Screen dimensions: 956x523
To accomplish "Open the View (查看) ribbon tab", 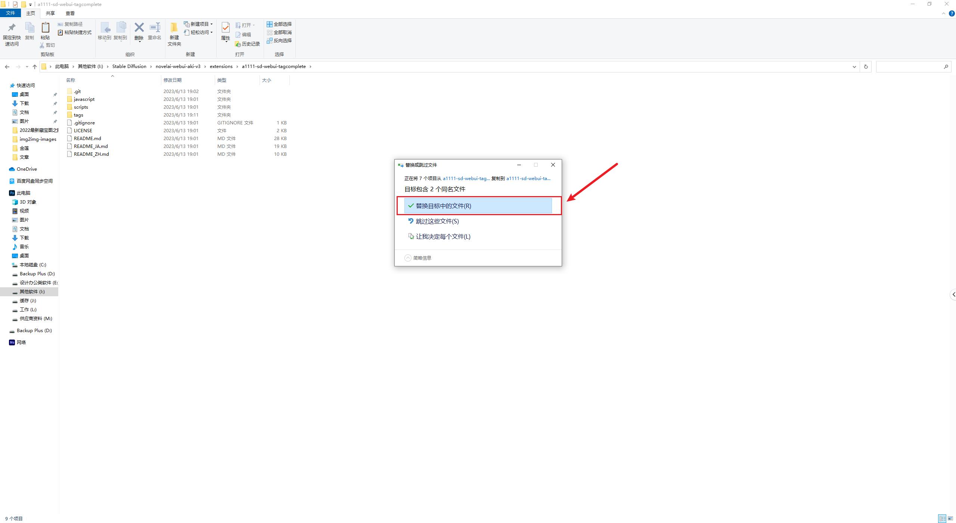I will [x=70, y=13].
